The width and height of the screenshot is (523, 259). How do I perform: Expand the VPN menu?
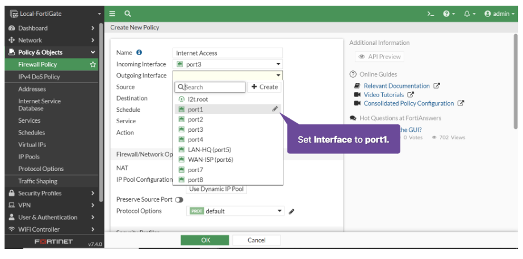(x=52, y=205)
